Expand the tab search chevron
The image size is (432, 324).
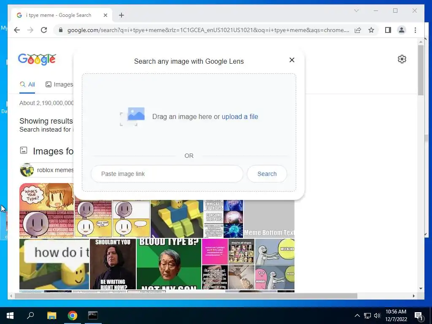click(x=356, y=11)
